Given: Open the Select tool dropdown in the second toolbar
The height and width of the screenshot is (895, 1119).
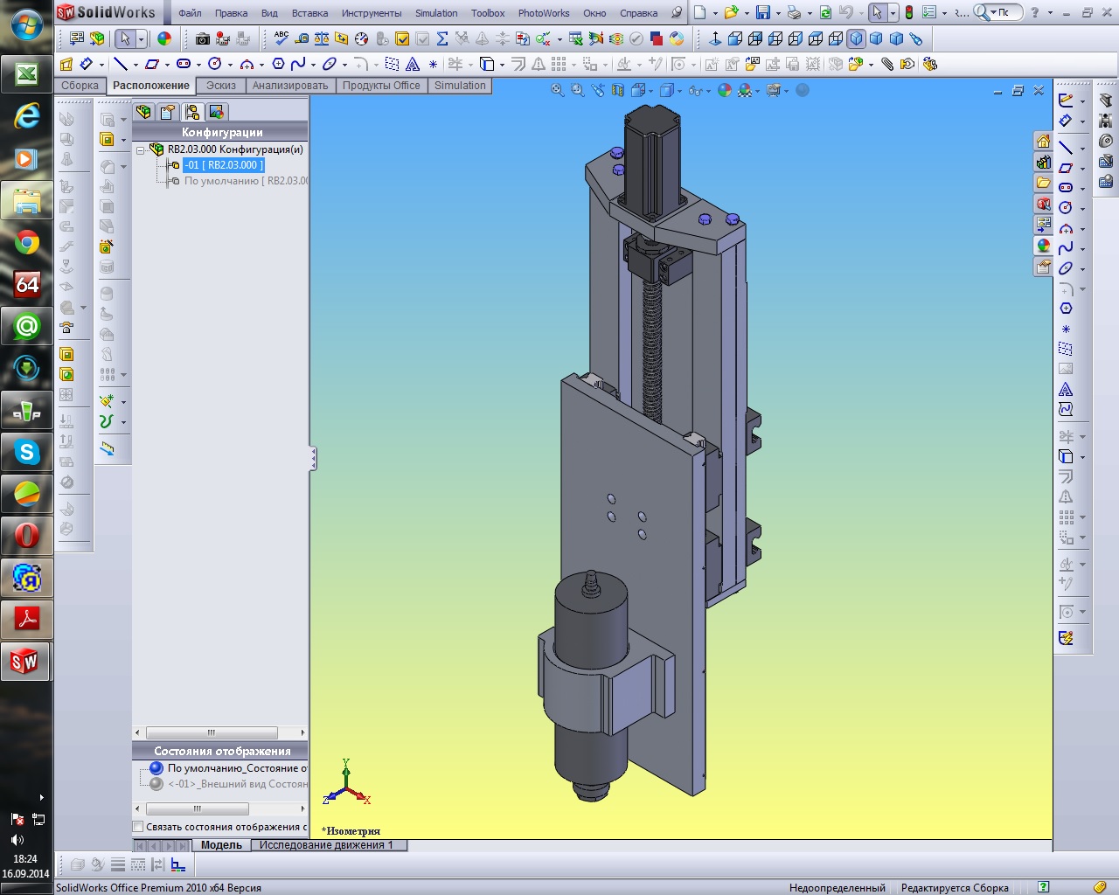Looking at the screenshot, I should coord(141,39).
